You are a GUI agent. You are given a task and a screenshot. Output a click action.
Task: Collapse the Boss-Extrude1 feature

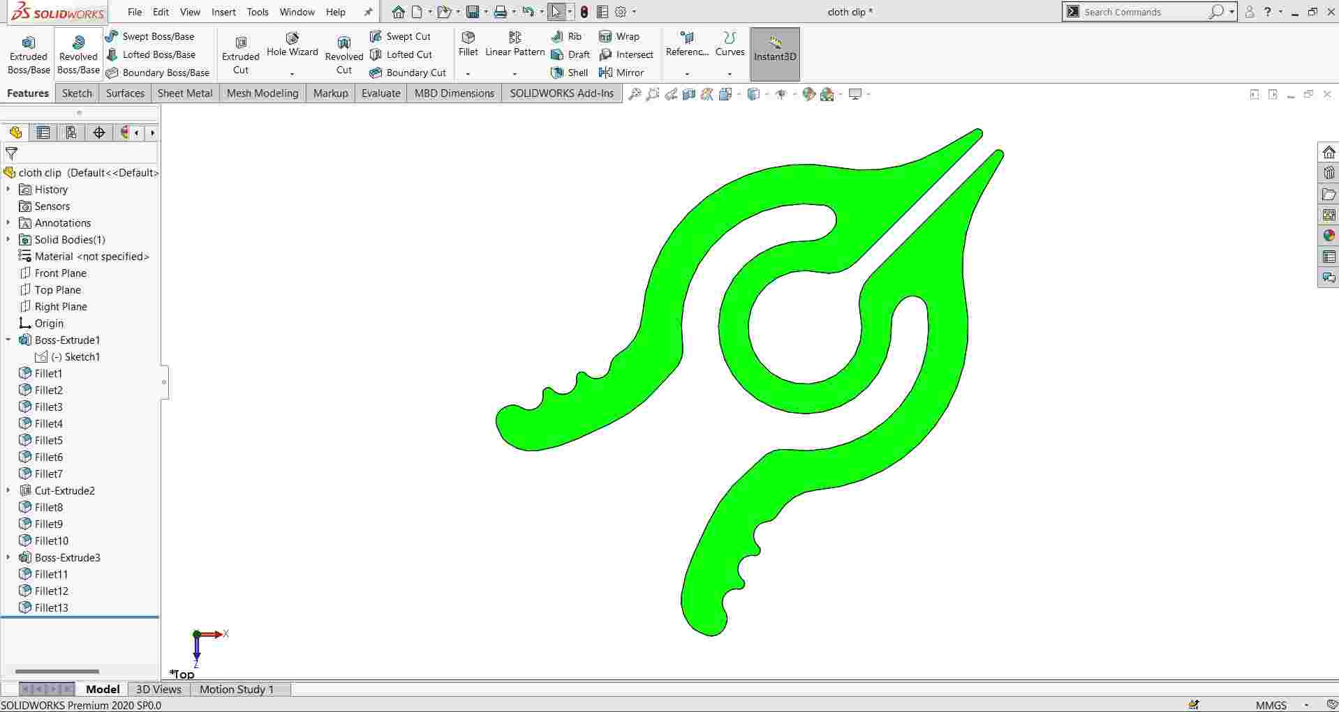8,340
